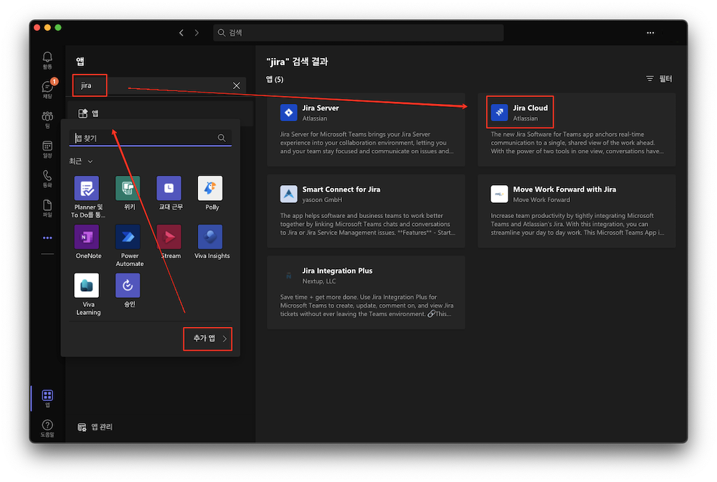Go forward with the right arrow

(196, 32)
